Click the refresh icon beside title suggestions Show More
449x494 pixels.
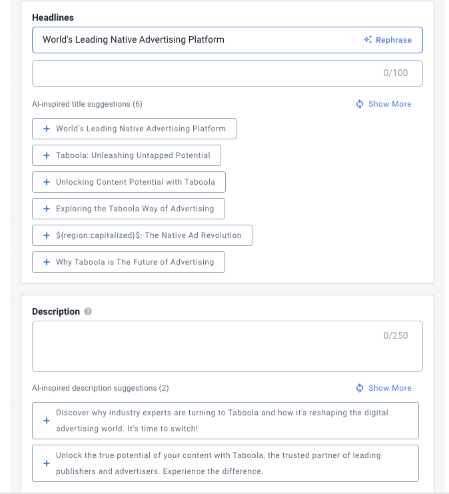[x=360, y=104]
